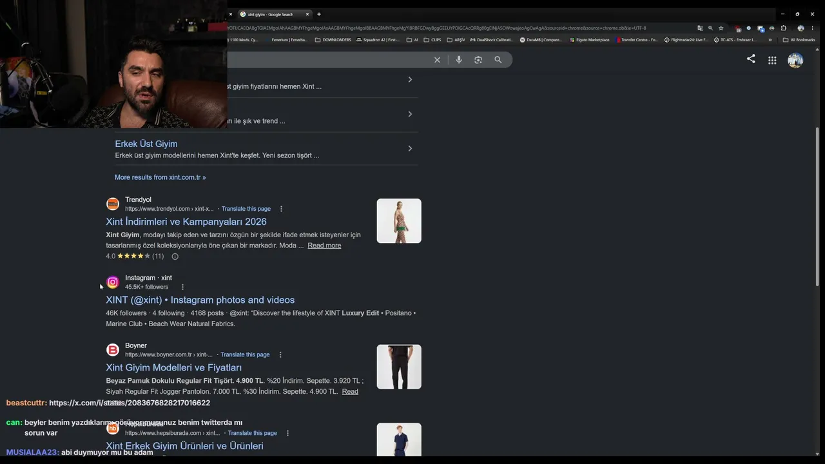This screenshot has width=825, height=464.
Task: Open the Chrome profile avatar in toolbar
Action: coord(801,28)
